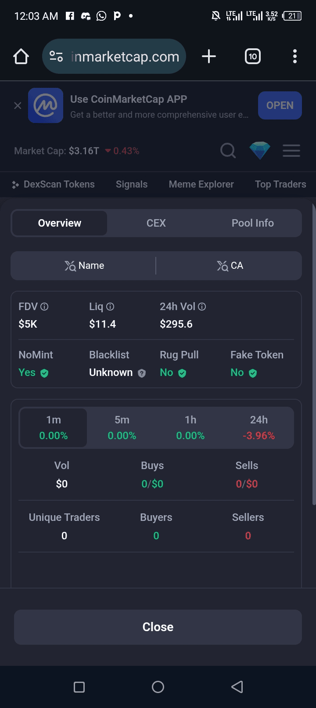
Task: Select the 24h timeframe
Action: (259, 428)
